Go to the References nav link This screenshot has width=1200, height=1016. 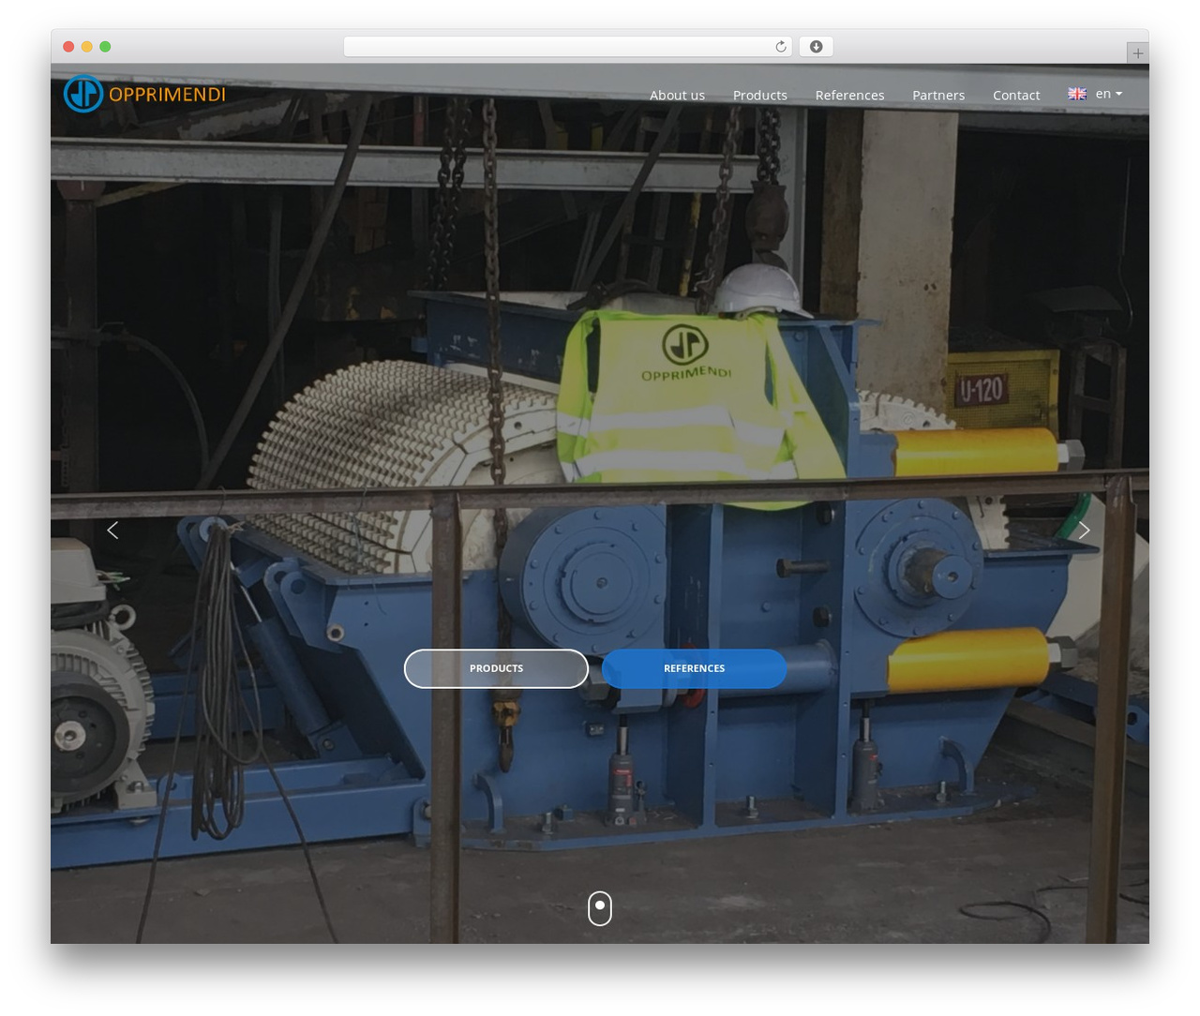(849, 95)
